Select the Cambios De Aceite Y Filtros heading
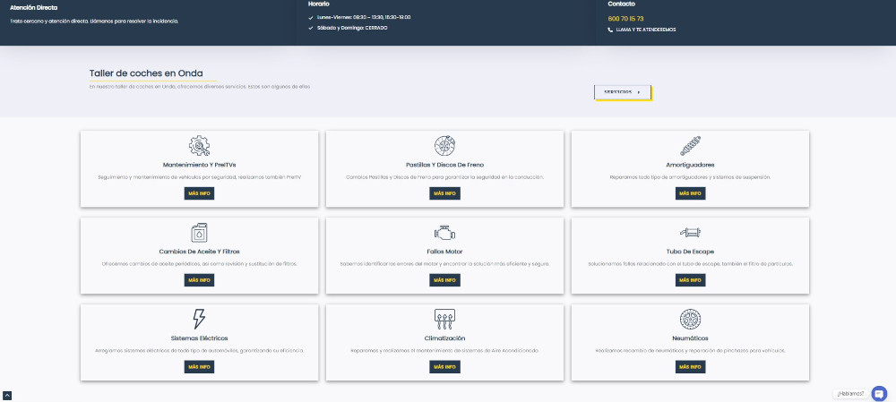The image size is (896, 402). pos(199,252)
